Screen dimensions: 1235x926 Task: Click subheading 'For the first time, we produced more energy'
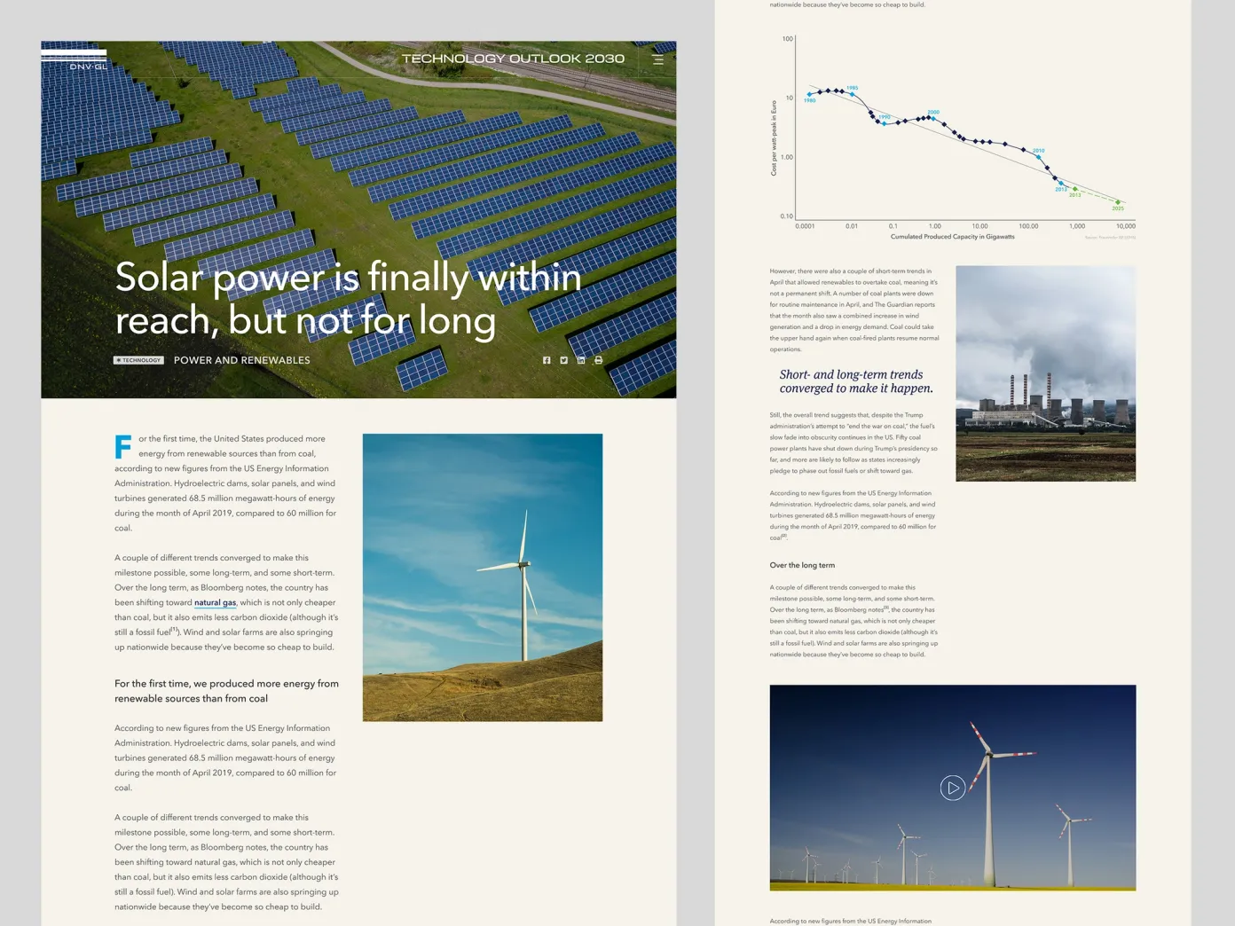(x=226, y=691)
